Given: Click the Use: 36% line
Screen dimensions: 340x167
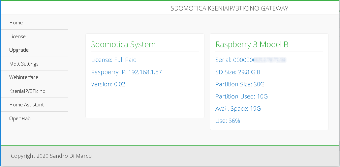Looking at the screenshot, I should pyautogui.click(x=228, y=121).
